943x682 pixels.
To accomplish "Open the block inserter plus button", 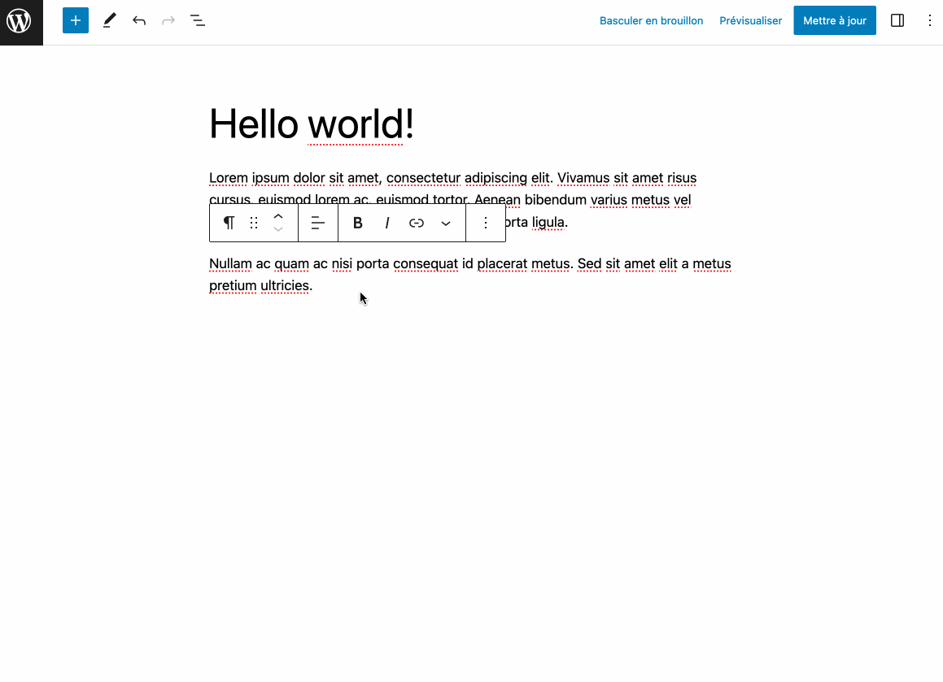I will [76, 21].
